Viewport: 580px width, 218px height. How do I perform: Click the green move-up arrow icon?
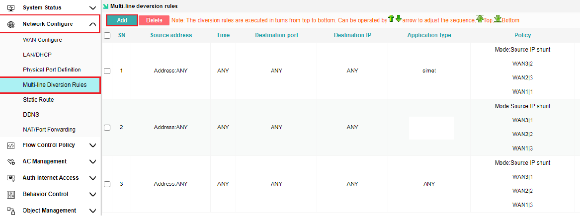click(391, 19)
